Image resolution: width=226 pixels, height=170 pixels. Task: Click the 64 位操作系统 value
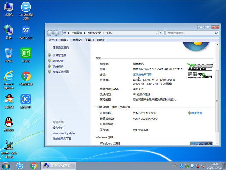coord(142,95)
